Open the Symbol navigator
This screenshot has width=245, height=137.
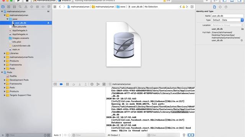[15, 7]
